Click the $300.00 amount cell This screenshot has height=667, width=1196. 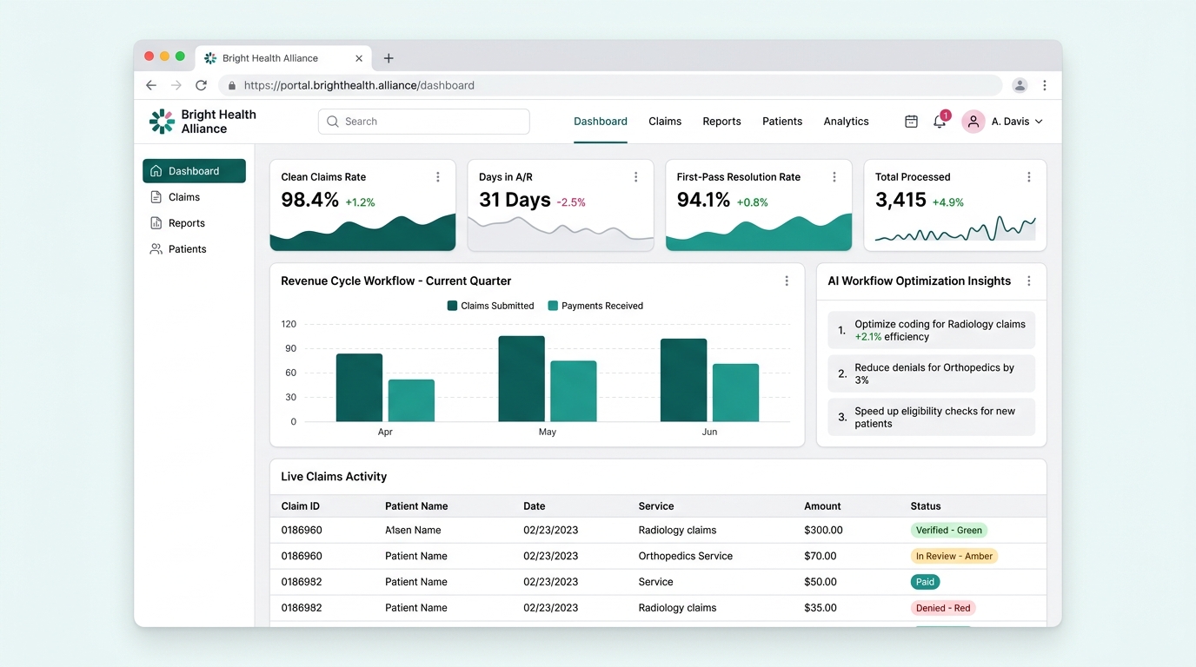coord(823,530)
